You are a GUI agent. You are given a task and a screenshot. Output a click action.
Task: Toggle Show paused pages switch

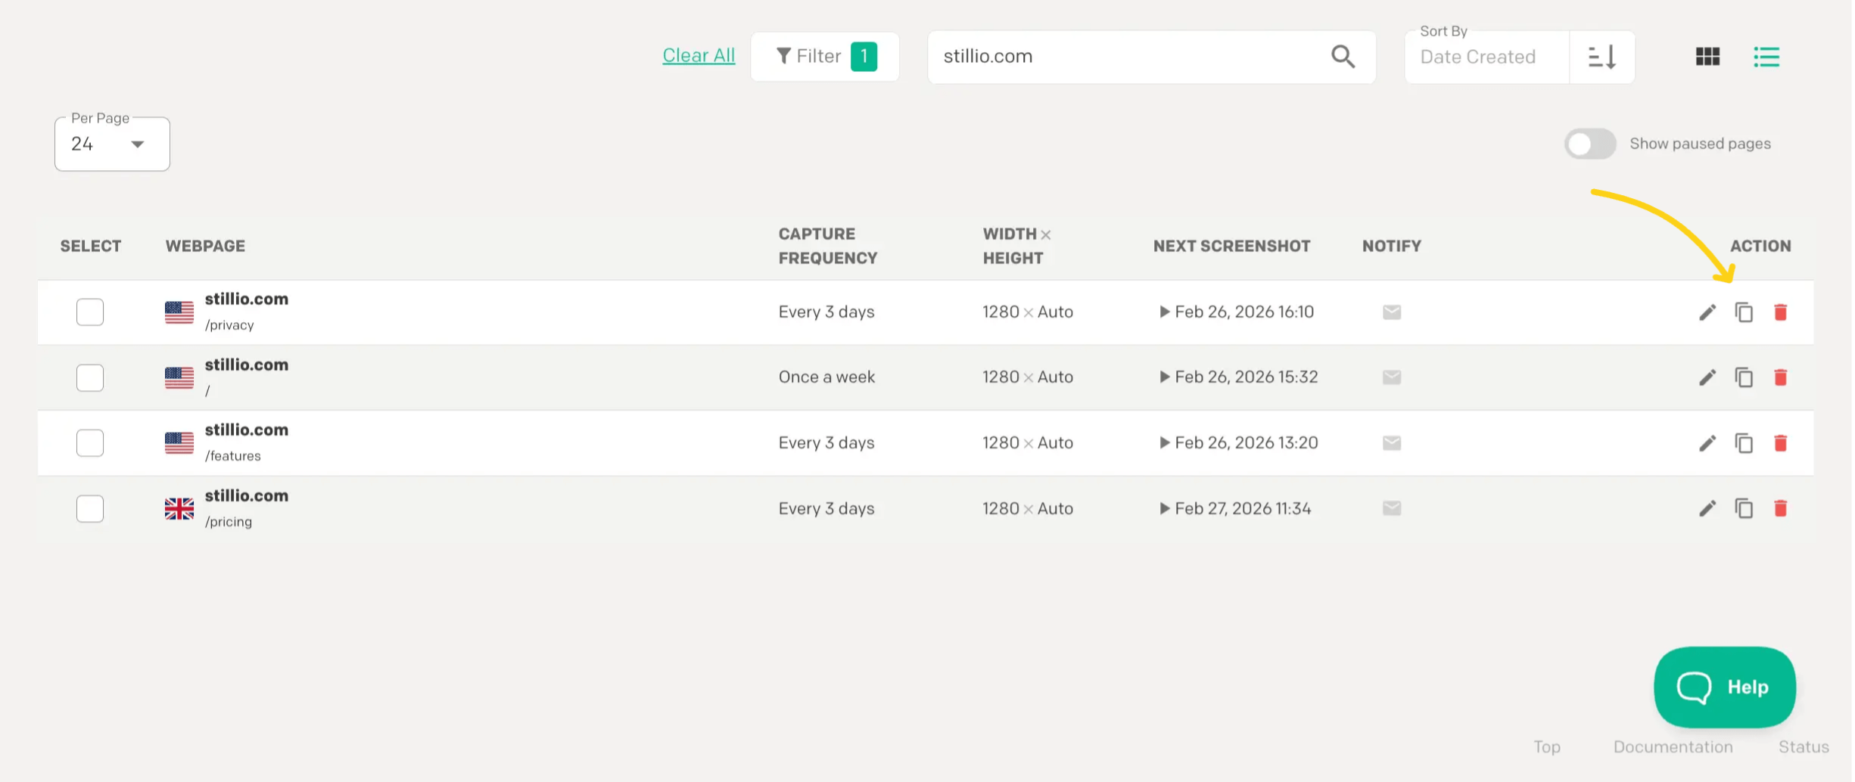pyautogui.click(x=1589, y=144)
